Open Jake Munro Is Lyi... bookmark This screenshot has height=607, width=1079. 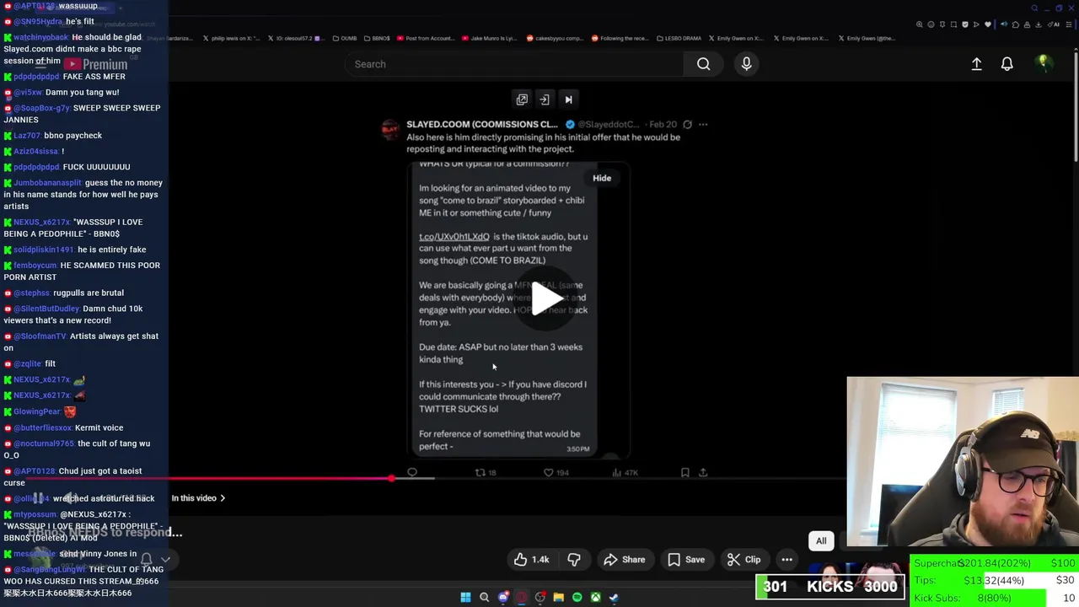490,38
